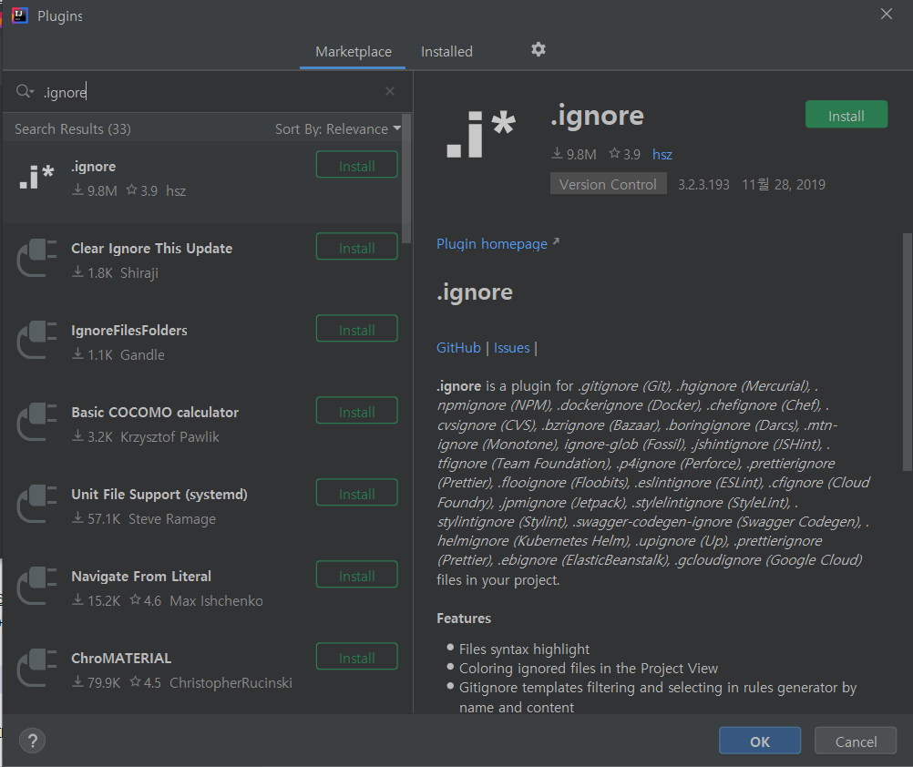Screen dimensions: 913x767
Task: Click the IgnoreFilesFolders plugin icon
Action: [x=36, y=340]
